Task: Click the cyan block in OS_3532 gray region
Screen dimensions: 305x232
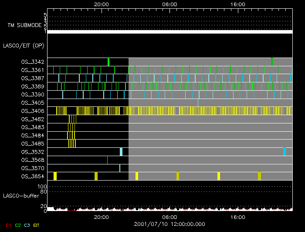Action: coord(284,151)
